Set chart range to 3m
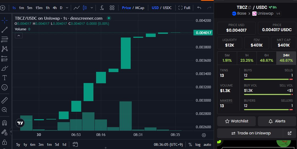297x149 pixels. [x=41, y=144]
